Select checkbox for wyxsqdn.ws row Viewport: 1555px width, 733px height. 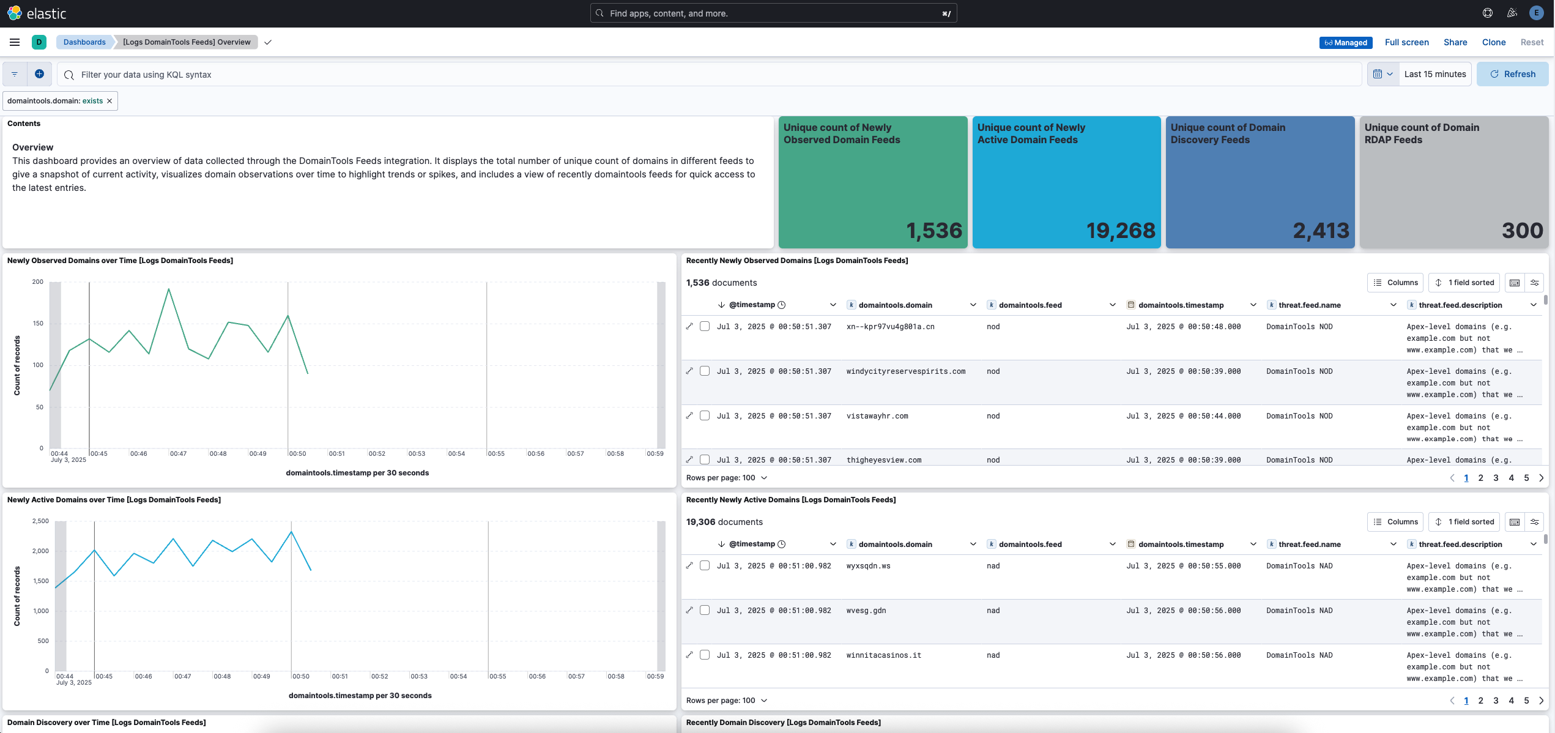pyautogui.click(x=705, y=565)
